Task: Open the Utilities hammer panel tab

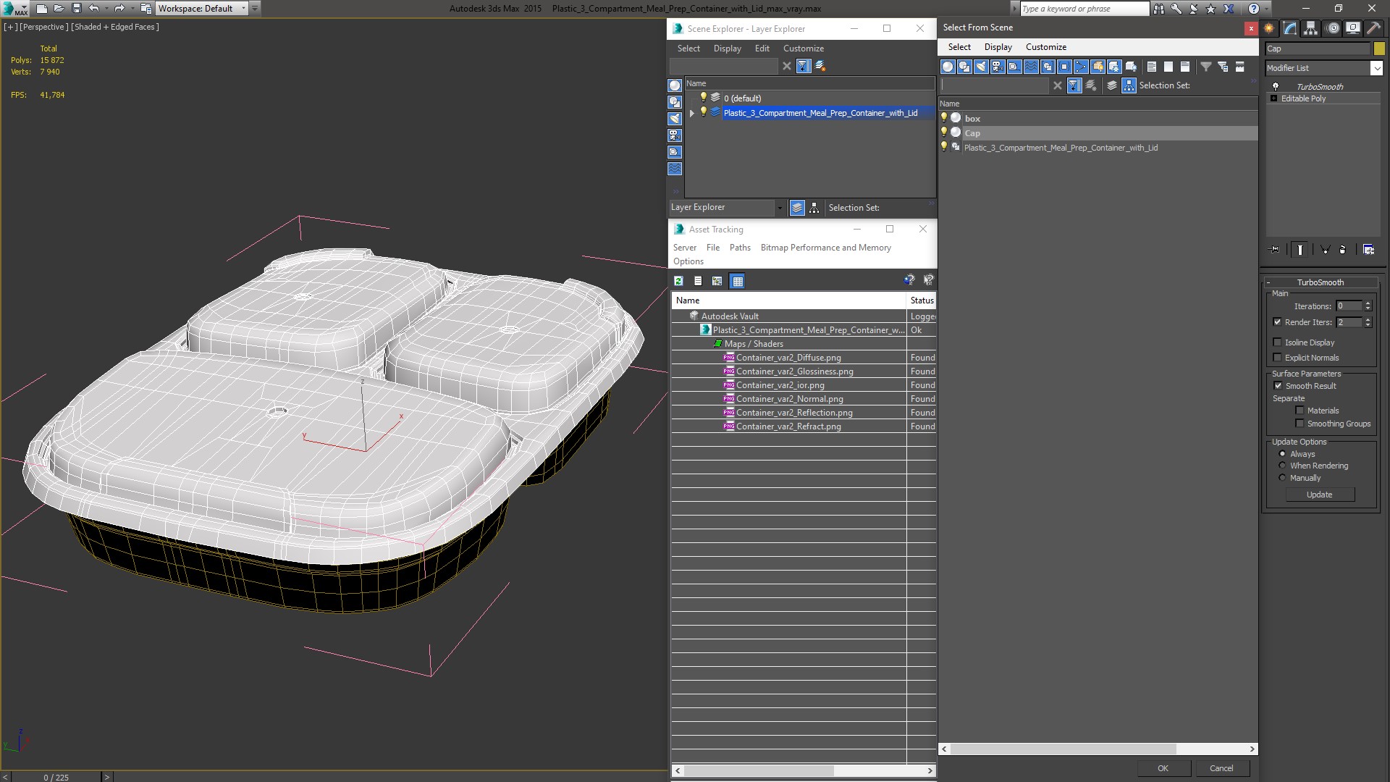Action: [1373, 28]
